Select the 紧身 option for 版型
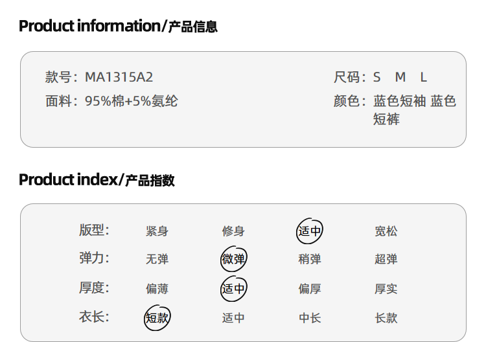The height and width of the screenshot is (342, 486). (x=157, y=231)
